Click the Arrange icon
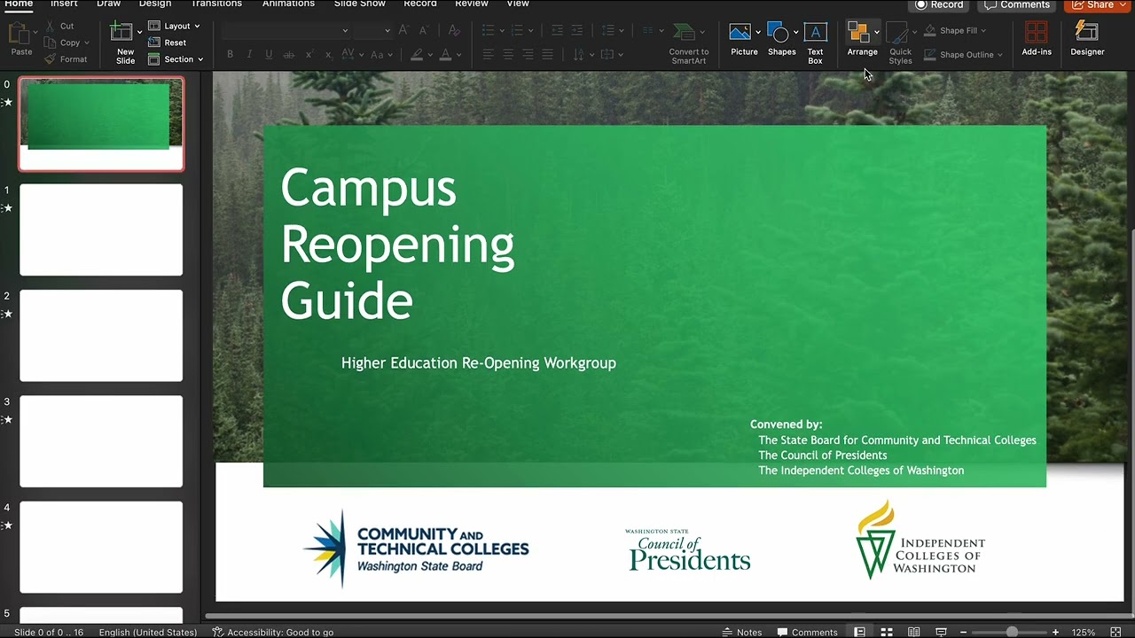The width and height of the screenshot is (1135, 638). point(858,34)
